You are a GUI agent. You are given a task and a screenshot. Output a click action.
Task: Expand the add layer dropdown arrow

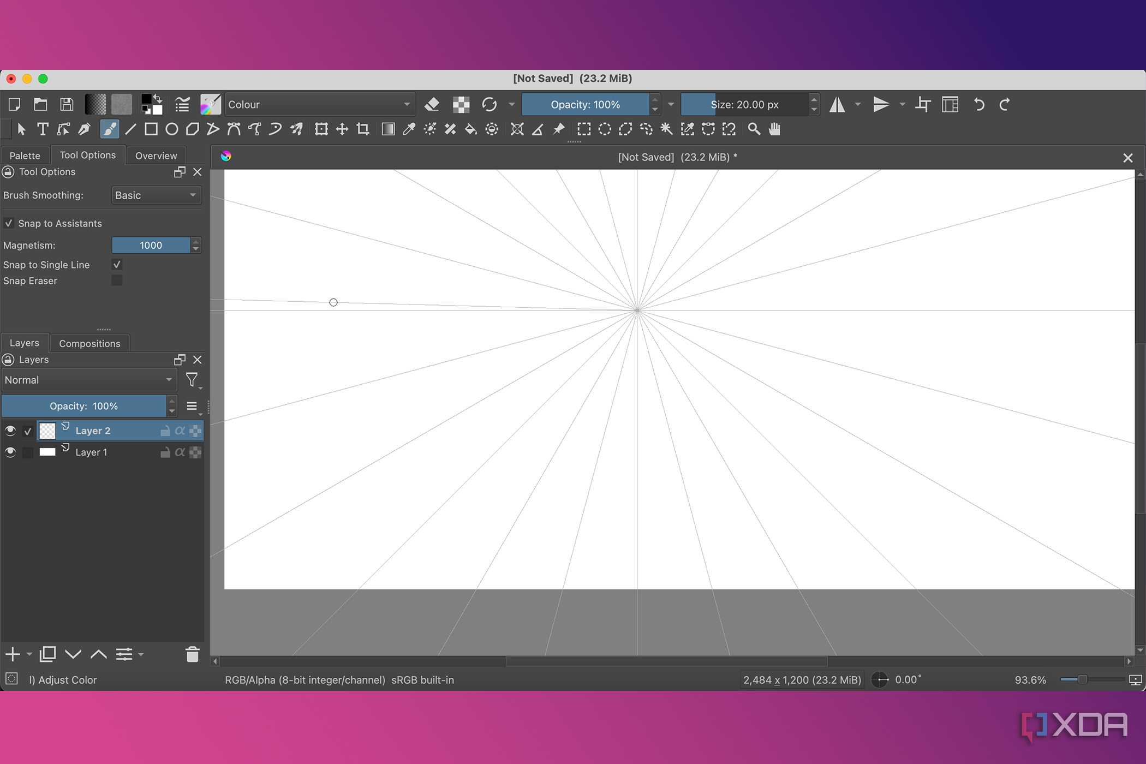pos(29,654)
